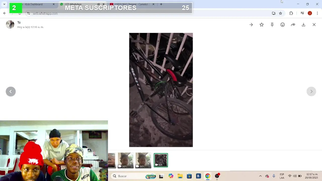The width and height of the screenshot is (322, 181).
Task: Open a new Chrome tab
Action: tap(161, 4)
